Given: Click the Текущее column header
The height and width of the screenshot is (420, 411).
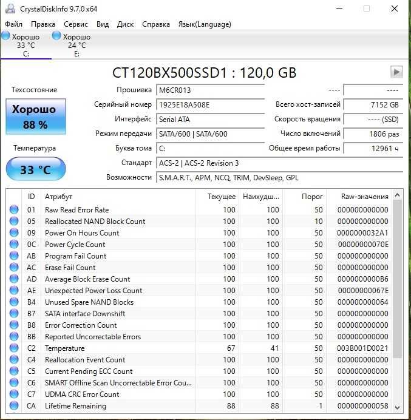Looking at the screenshot, I should tap(217, 197).
